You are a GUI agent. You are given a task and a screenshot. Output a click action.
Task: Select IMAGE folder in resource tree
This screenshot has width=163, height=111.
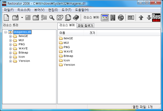pos(23,36)
